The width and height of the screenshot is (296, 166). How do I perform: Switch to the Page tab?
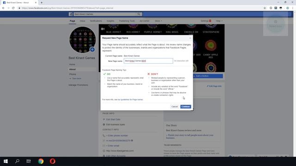click(72, 21)
